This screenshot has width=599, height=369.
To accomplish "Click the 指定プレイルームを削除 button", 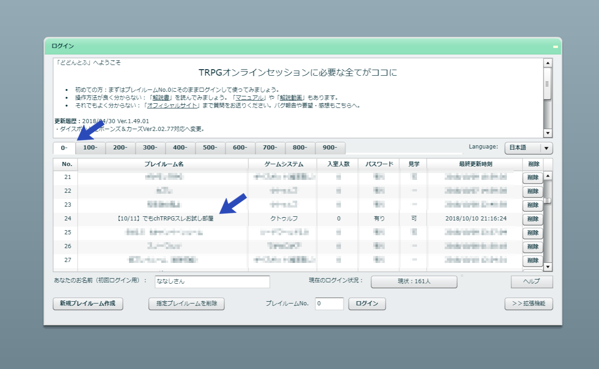I will tap(186, 304).
